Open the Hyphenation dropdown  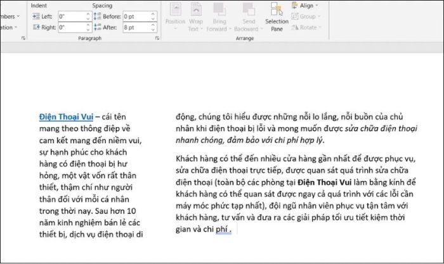click(x=8, y=27)
